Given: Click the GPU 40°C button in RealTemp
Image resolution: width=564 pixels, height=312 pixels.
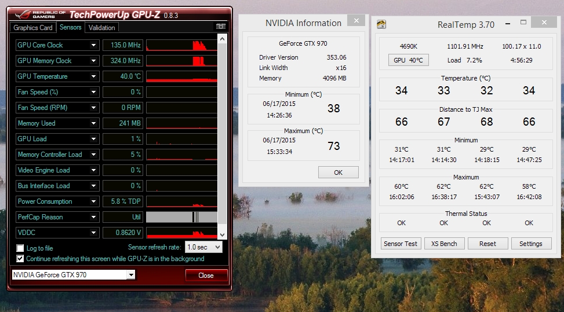Looking at the screenshot, I should pos(408,60).
